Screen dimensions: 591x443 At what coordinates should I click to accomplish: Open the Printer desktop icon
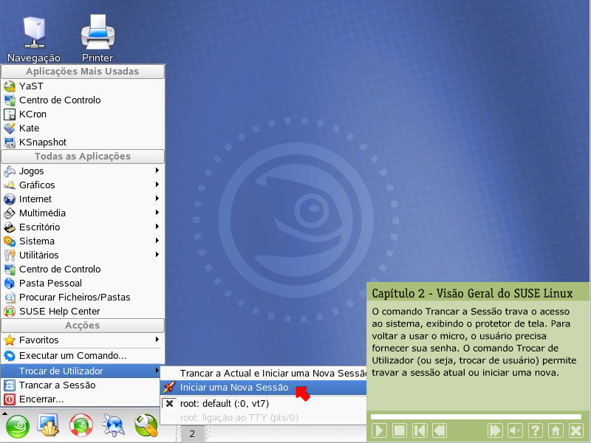pyautogui.click(x=98, y=37)
